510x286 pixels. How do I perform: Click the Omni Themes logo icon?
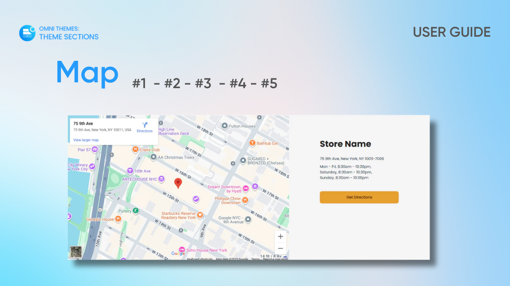[27, 33]
